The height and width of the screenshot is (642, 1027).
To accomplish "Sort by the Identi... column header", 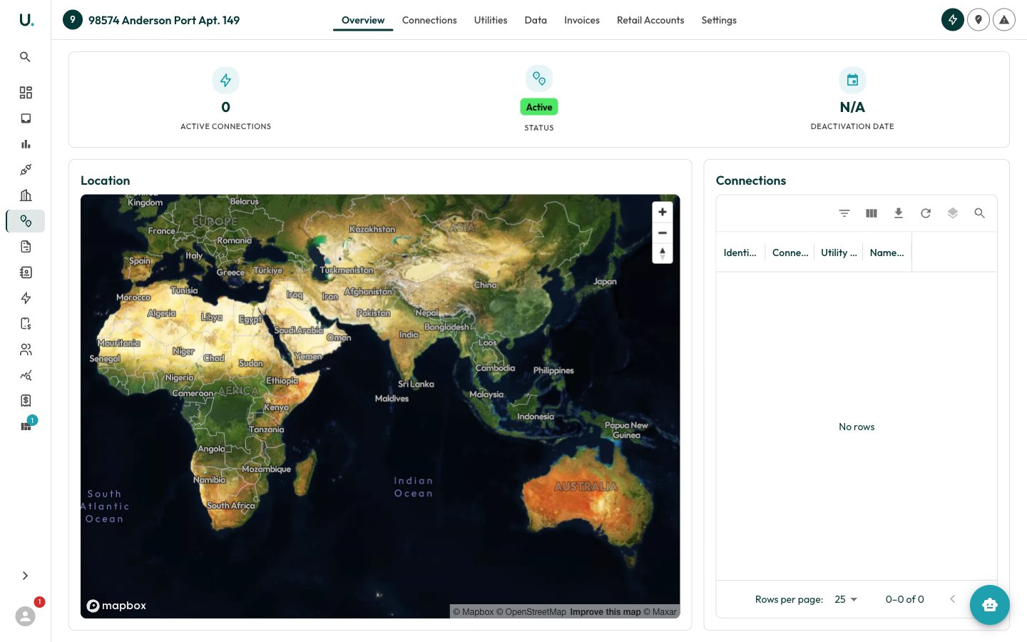I will 740,253.
